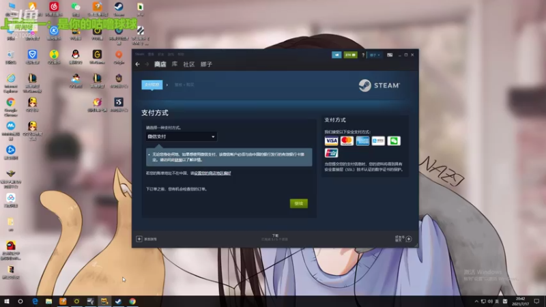
Task: Select the WeChat desktop shortcut
Action: click(x=76, y=9)
